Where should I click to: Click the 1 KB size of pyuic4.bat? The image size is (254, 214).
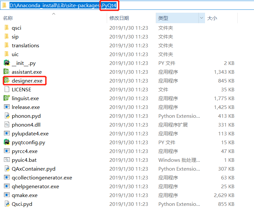[229, 160]
